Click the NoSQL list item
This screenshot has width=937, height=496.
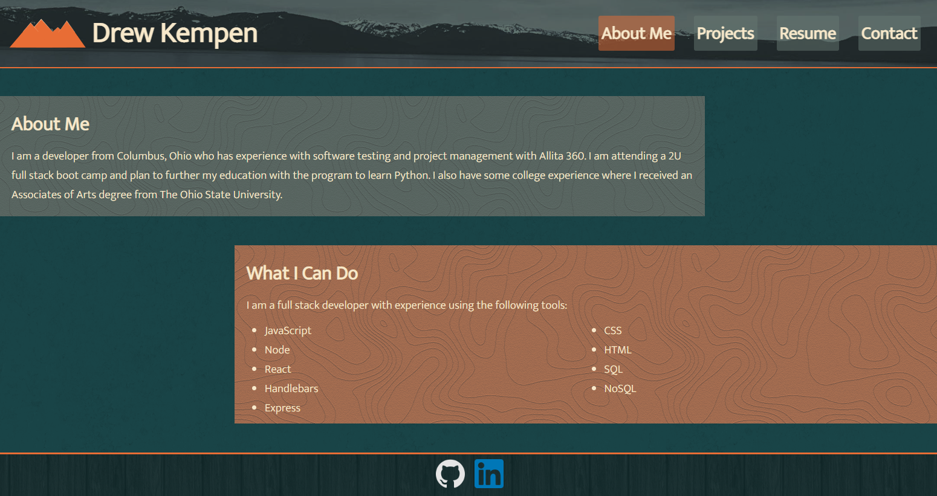coord(620,388)
